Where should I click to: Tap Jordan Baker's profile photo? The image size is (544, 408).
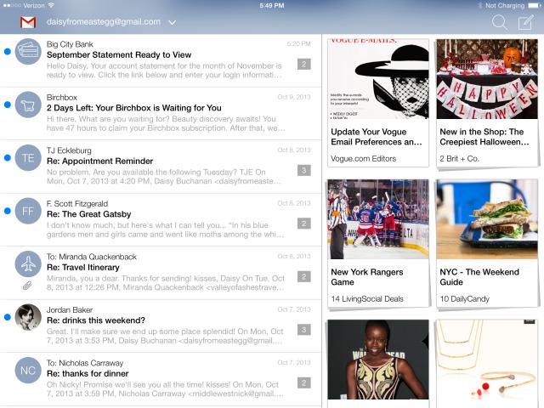pos(28,317)
